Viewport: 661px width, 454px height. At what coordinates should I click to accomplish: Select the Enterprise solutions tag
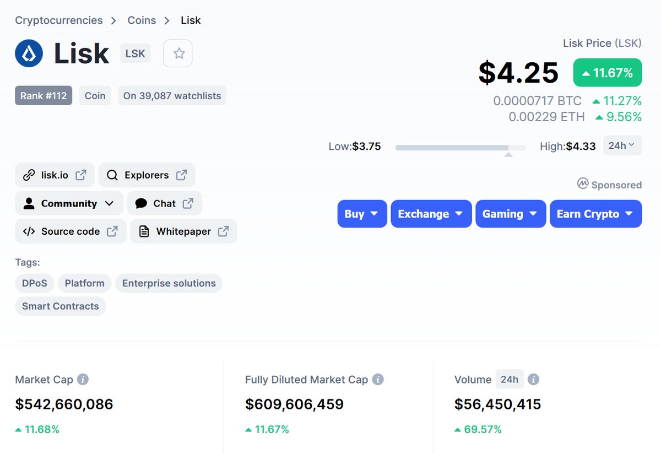169,283
